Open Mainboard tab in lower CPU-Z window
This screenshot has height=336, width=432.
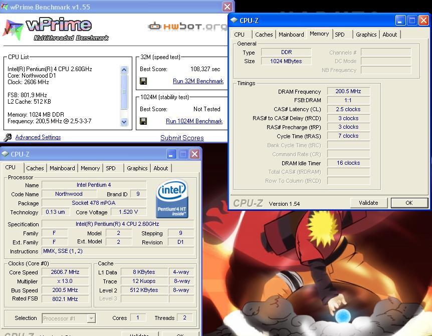62,168
